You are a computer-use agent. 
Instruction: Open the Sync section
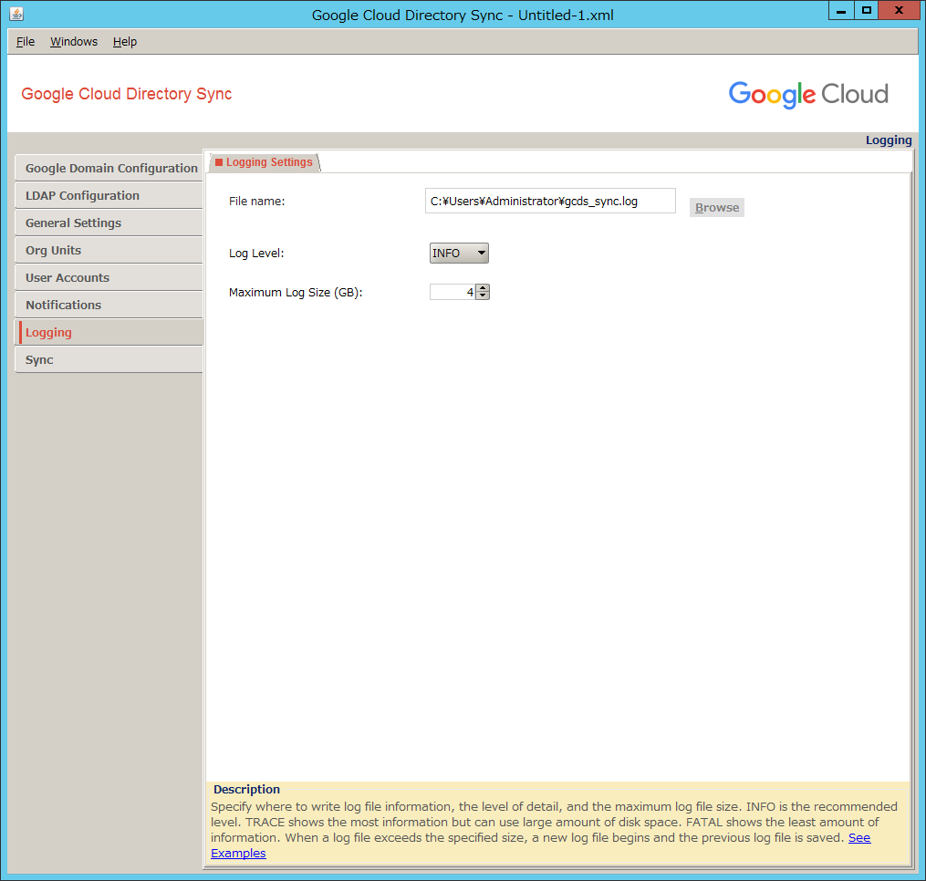[x=109, y=359]
